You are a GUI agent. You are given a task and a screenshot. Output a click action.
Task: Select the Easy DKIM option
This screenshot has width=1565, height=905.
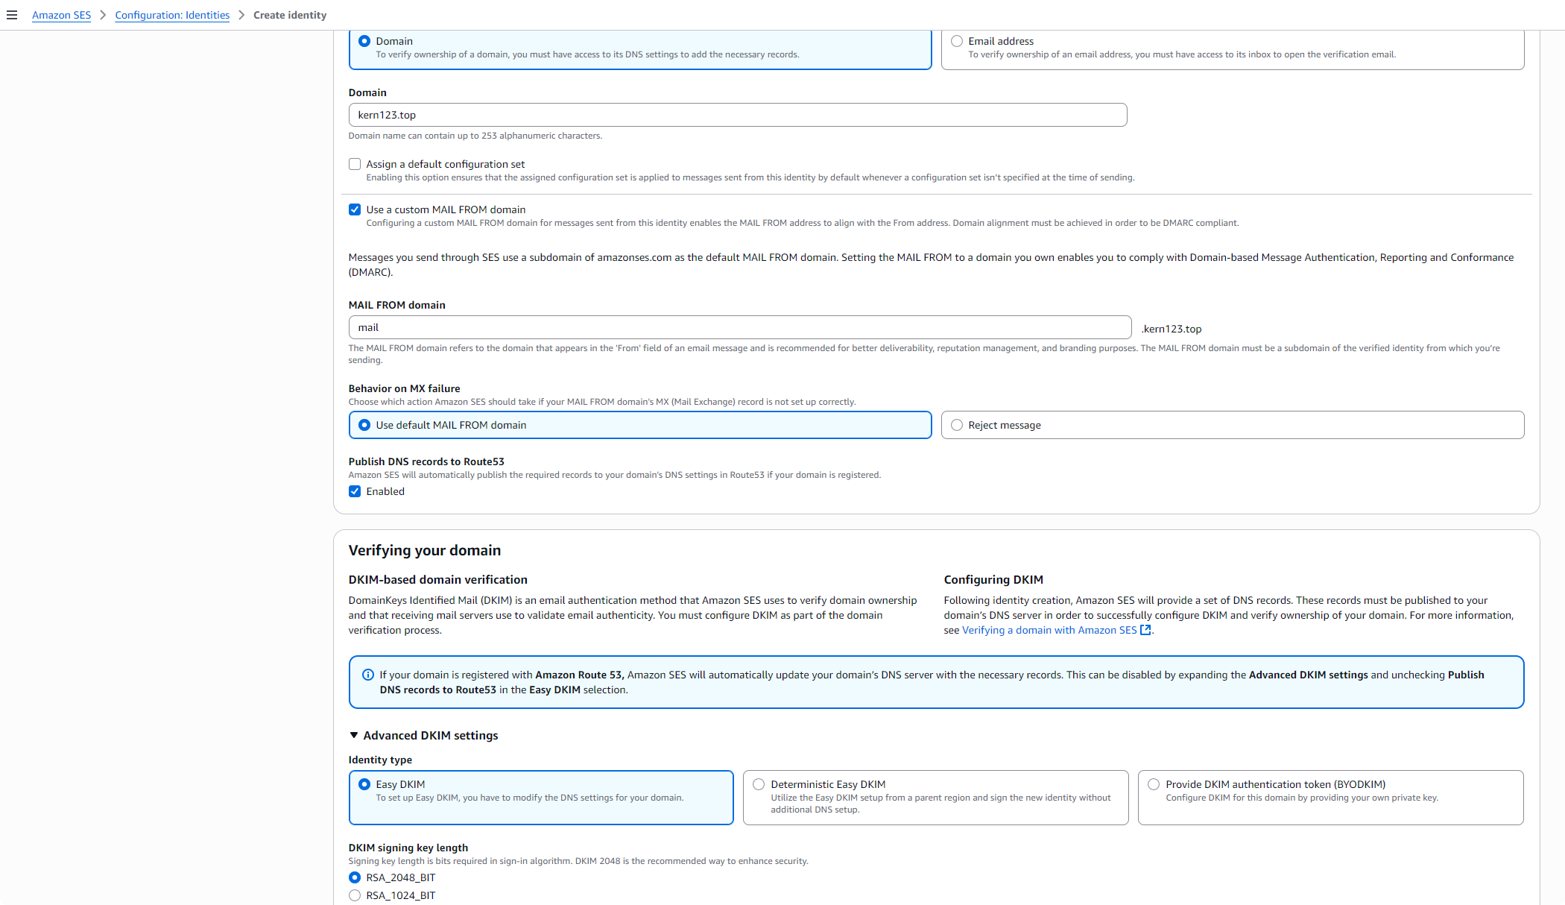(x=364, y=784)
